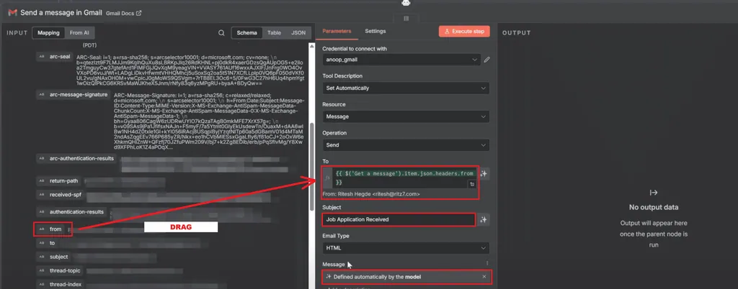Viewport: 738px width, 289px height.
Task: Open the Resource dropdown showing Message
Action: (406, 116)
